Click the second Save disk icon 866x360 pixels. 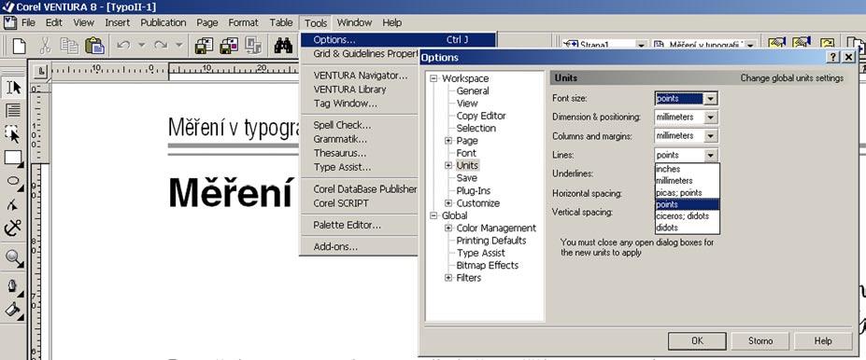click(x=229, y=45)
